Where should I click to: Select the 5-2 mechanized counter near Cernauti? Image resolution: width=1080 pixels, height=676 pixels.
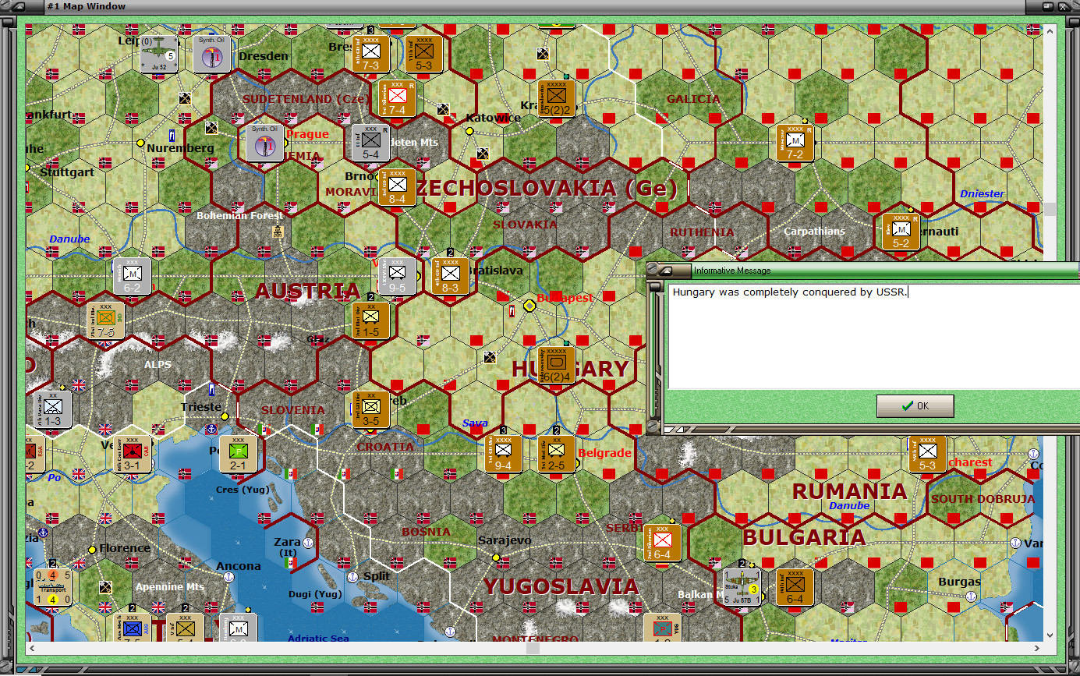click(x=901, y=232)
